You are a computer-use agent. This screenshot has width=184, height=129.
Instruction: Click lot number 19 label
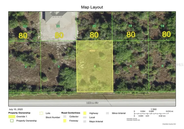(x=130, y=26)
